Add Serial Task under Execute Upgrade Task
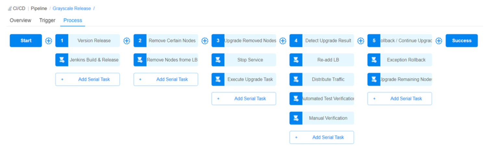The width and height of the screenshot is (487, 151). click(x=244, y=99)
